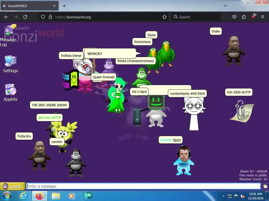Open a new tab with plus button

click(x=64, y=6)
